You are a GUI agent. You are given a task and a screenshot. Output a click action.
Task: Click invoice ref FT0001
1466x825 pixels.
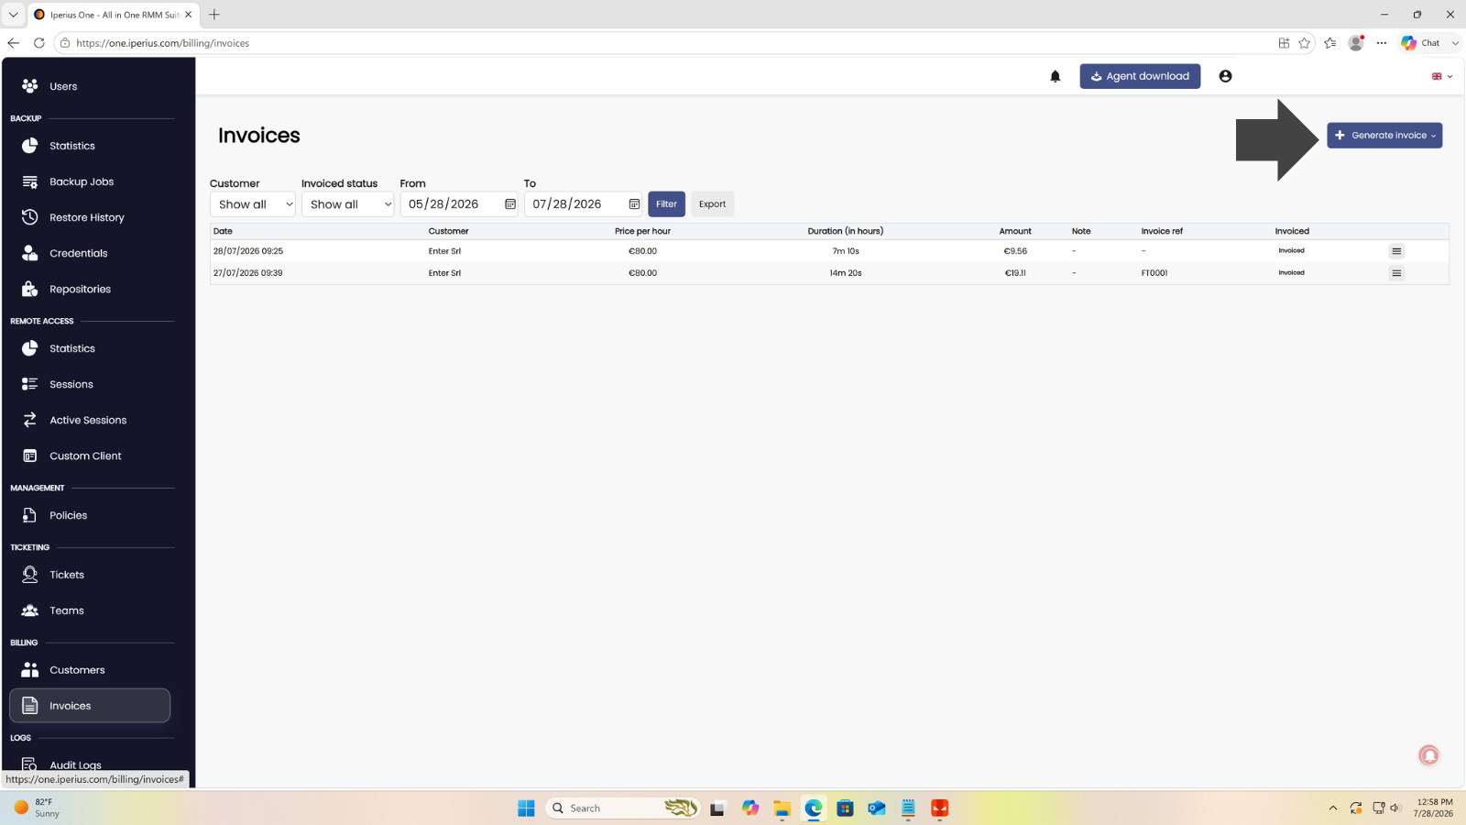(x=1154, y=273)
